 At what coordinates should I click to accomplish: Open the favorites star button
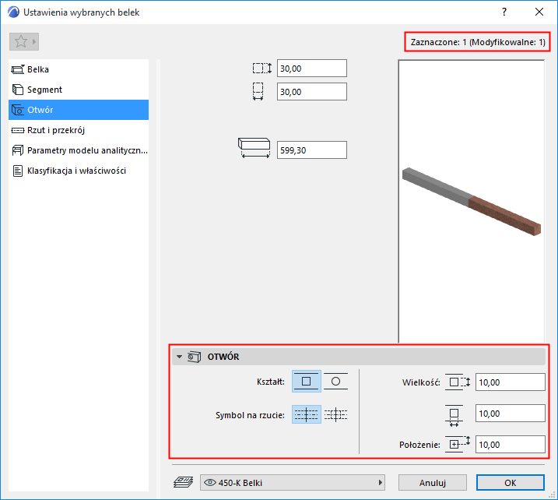click(x=24, y=42)
